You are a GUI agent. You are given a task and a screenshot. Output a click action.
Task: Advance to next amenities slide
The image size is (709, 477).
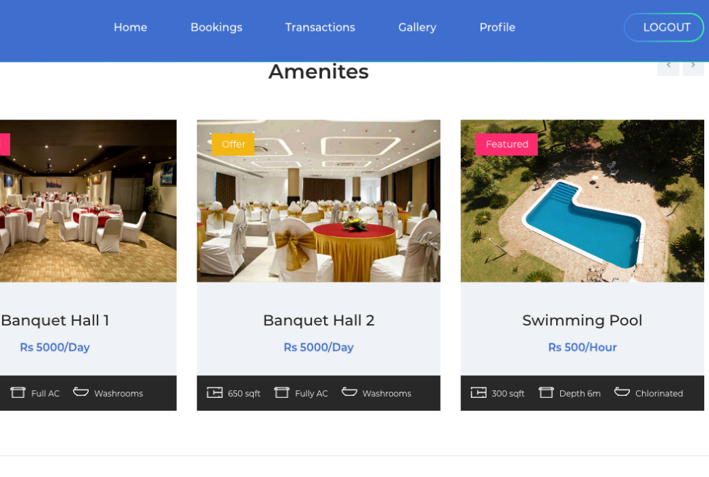693,66
